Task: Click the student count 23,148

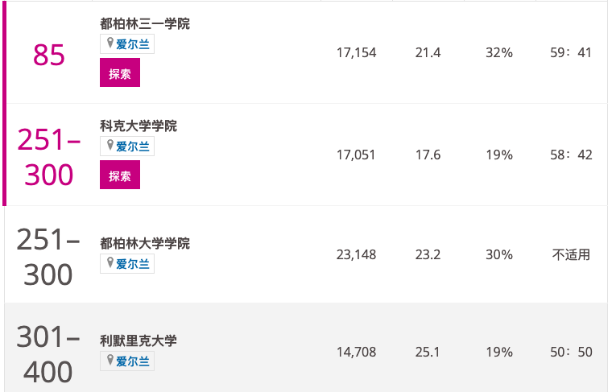Action: pyautogui.click(x=357, y=254)
